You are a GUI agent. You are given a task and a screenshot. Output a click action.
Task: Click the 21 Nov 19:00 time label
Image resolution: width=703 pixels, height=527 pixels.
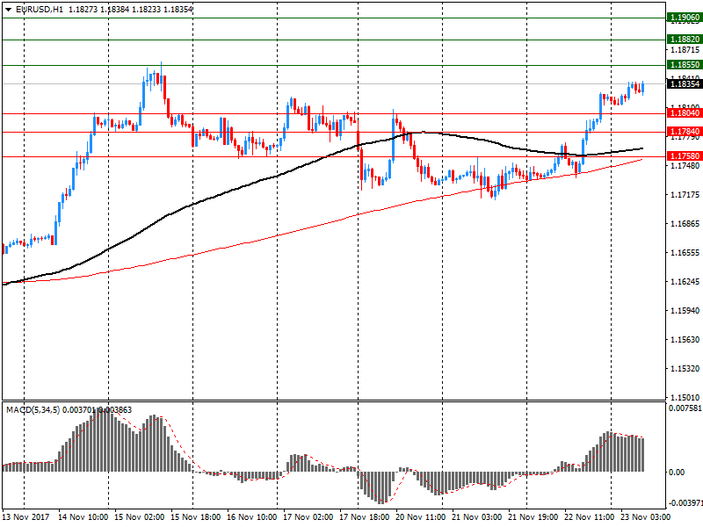tap(533, 517)
